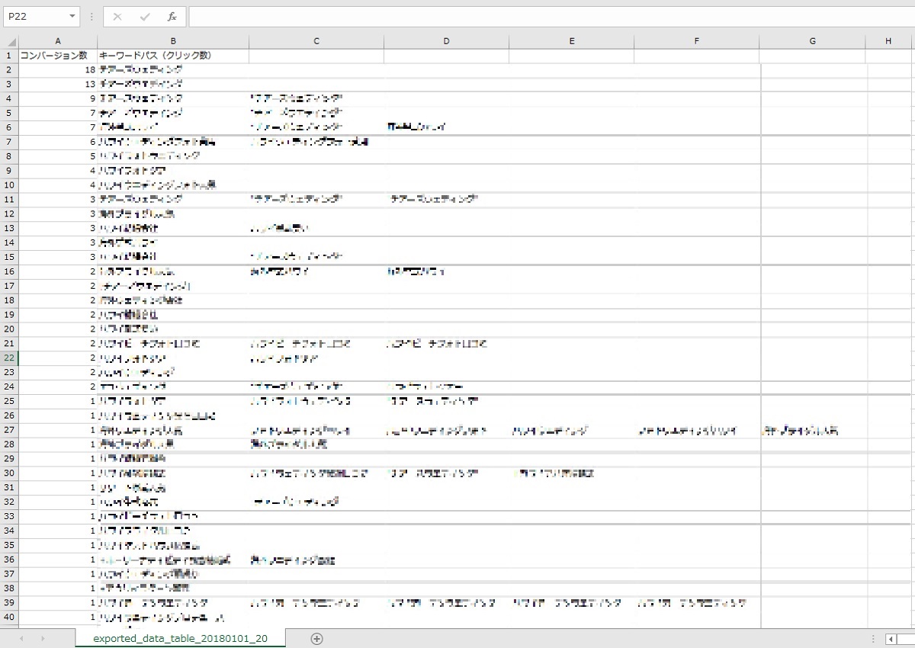Viewport: 915px width, 648px height.
Task: Click the Select All corner triangle
Action: point(9,41)
